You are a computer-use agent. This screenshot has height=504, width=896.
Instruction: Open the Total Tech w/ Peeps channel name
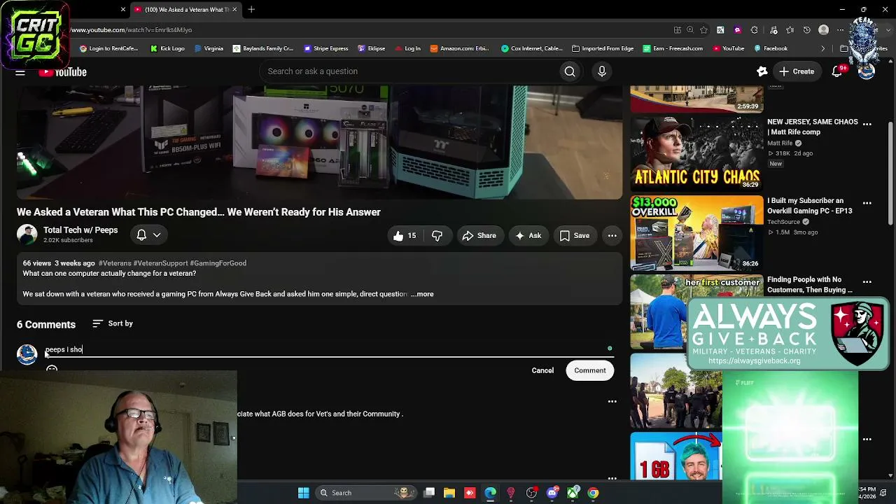click(80, 230)
